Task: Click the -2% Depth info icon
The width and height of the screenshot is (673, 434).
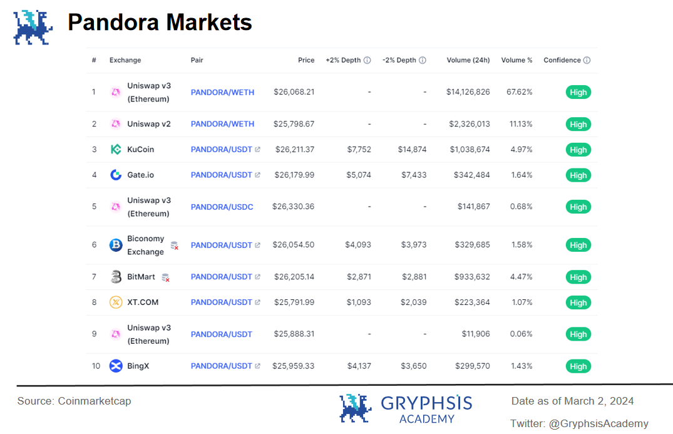Action: tap(423, 60)
